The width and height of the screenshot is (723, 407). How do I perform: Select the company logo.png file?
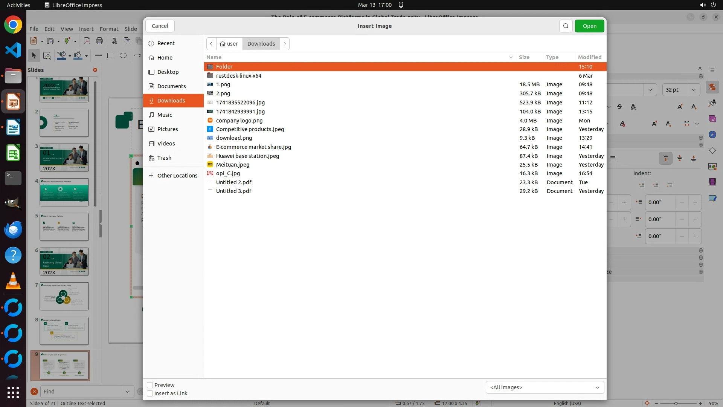(x=239, y=121)
